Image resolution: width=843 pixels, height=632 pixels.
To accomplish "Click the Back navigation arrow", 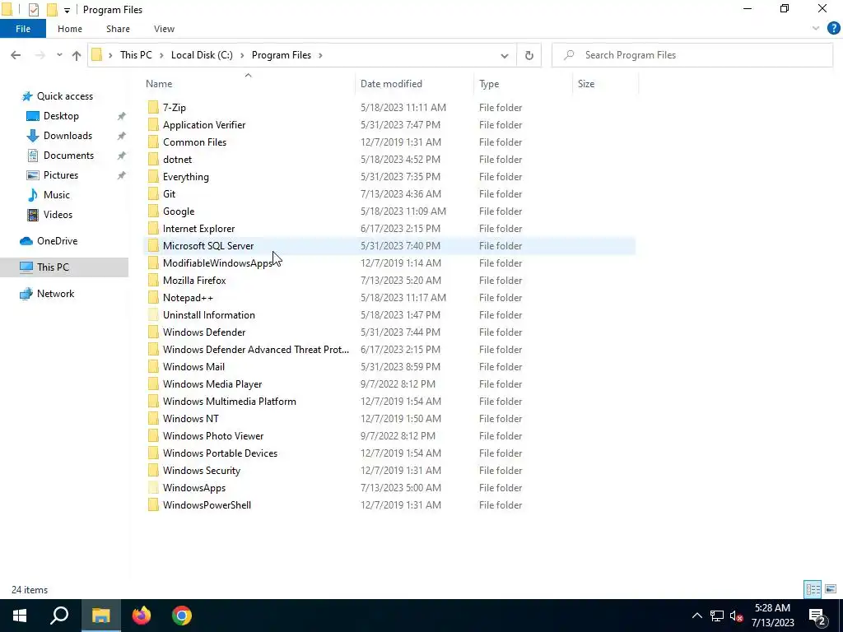I will [16, 55].
